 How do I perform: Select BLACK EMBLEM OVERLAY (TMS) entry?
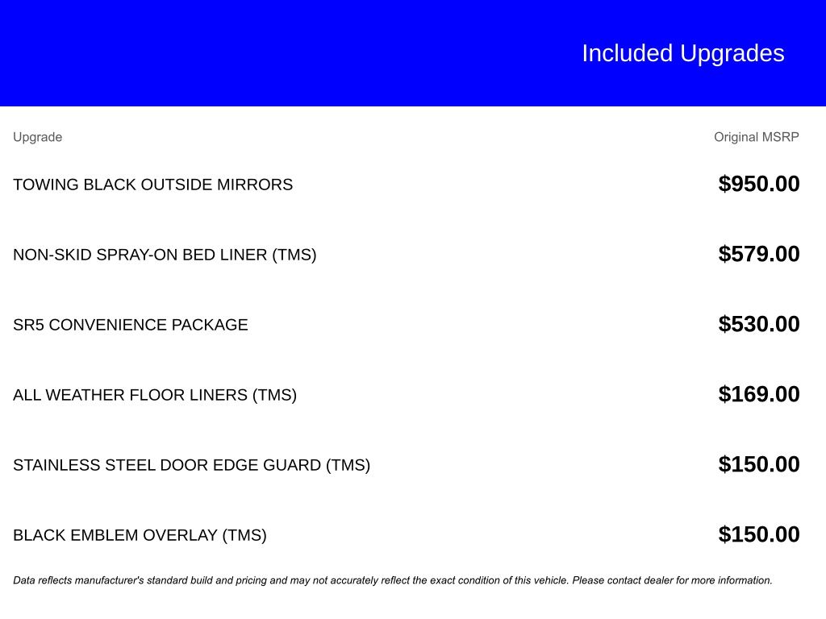140,535
